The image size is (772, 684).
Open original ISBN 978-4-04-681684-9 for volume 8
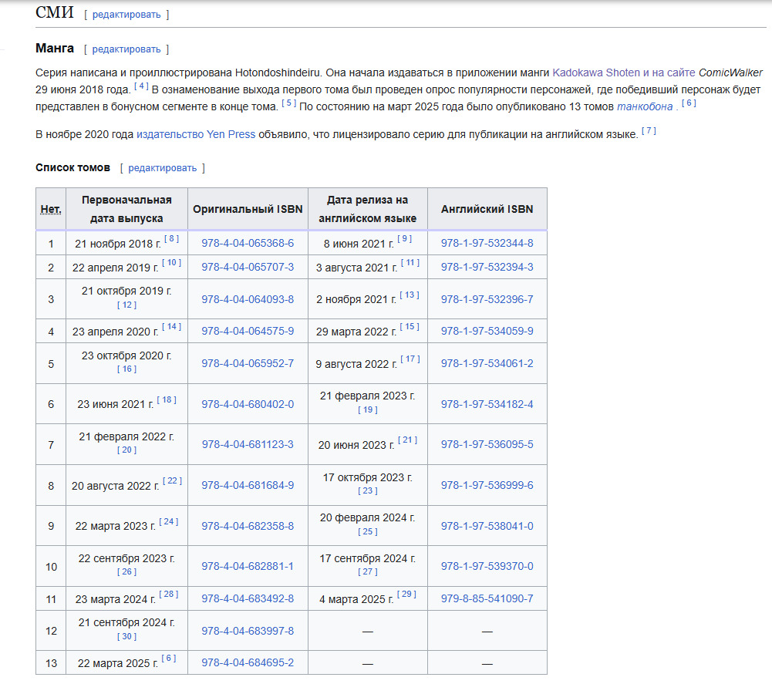tap(248, 485)
